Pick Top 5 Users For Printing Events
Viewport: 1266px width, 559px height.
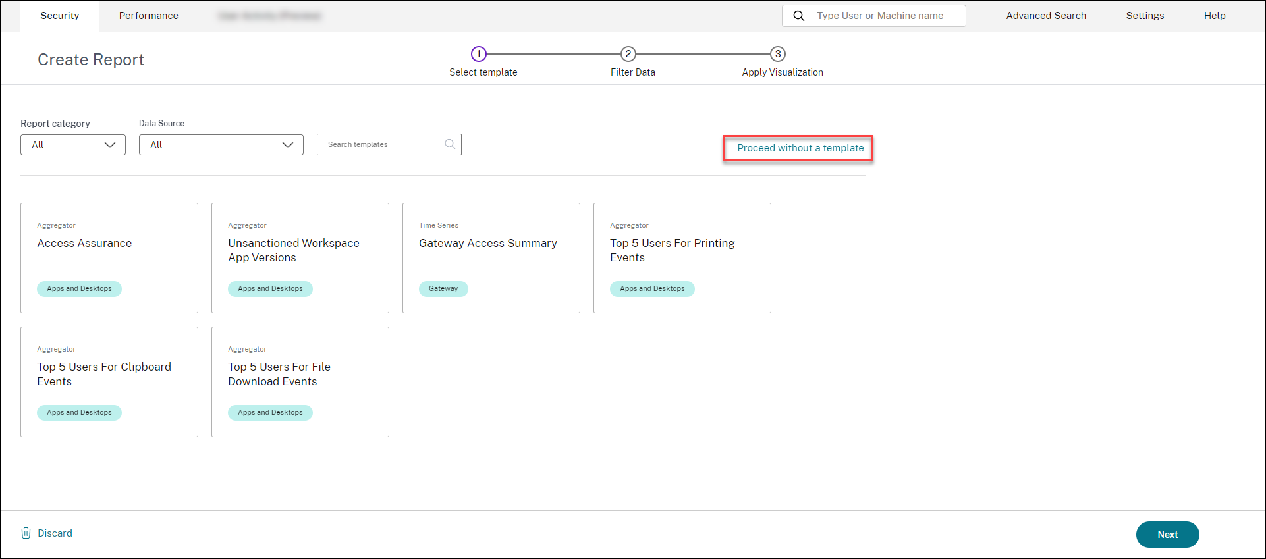tap(682, 257)
